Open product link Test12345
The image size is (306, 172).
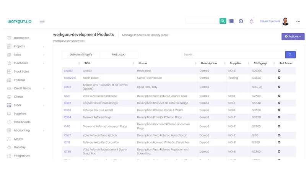(70, 78)
